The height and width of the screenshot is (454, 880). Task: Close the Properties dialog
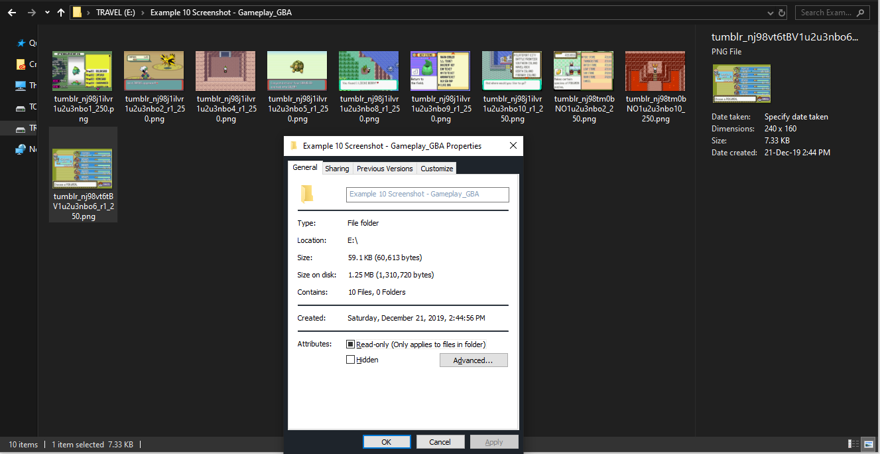point(513,146)
